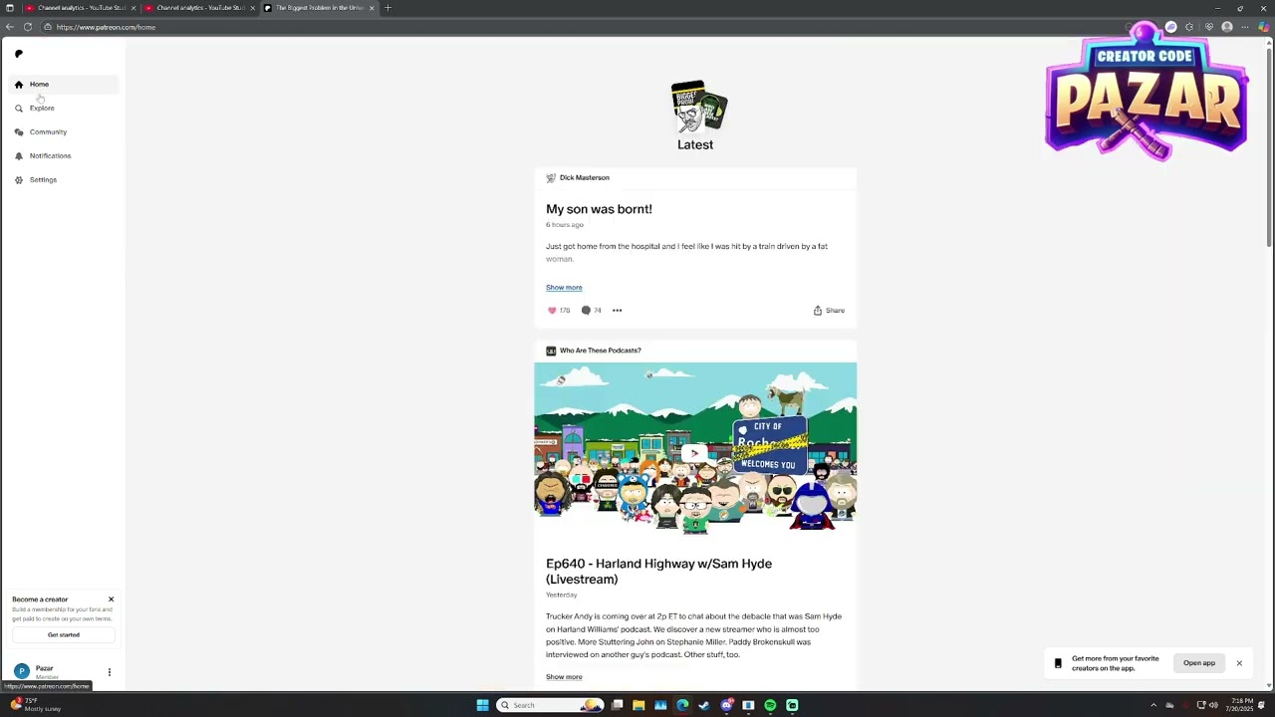Image resolution: width=1275 pixels, height=717 pixels.
Task: Open the Windows Start menu
Action: click(482, 705)
